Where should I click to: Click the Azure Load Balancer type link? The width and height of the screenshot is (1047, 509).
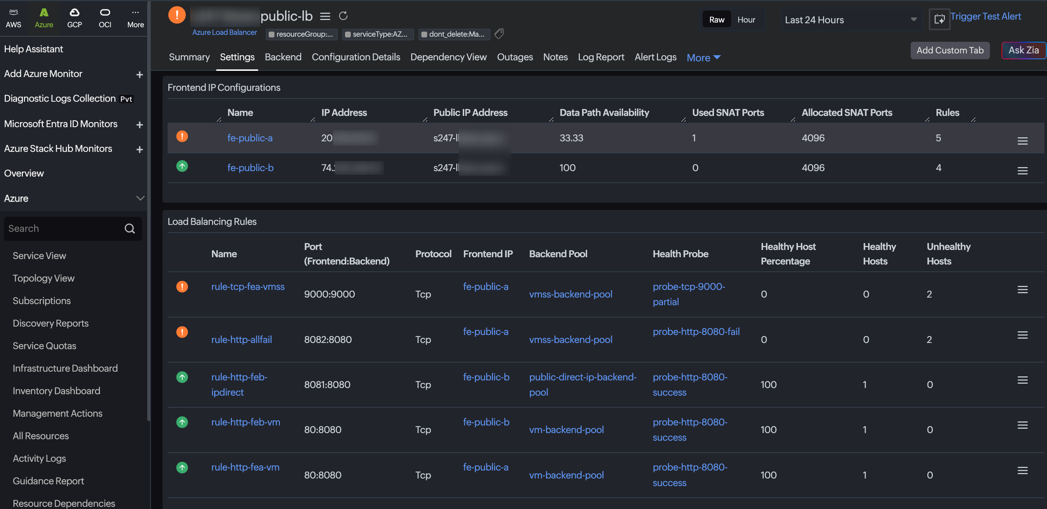224,32
